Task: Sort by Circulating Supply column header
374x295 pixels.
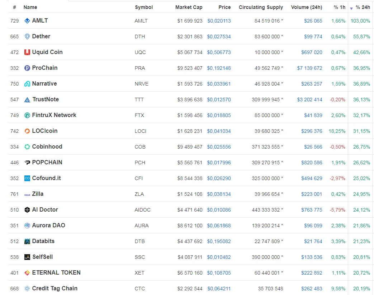Action: [x=261, y=8]
